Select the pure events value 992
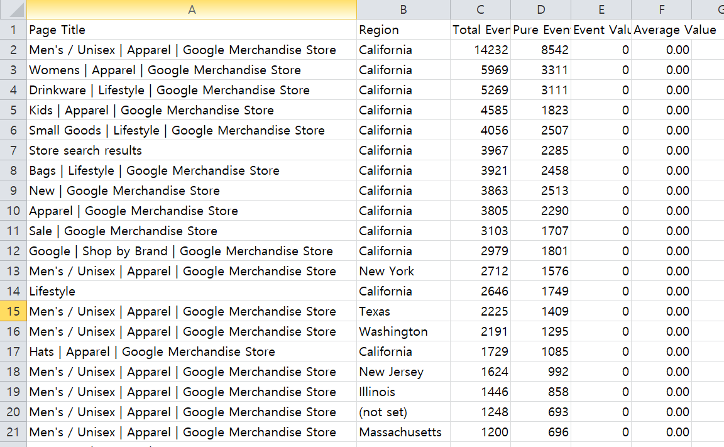The height and width of the screenshot is (447, 724). (x=540, y=372)
